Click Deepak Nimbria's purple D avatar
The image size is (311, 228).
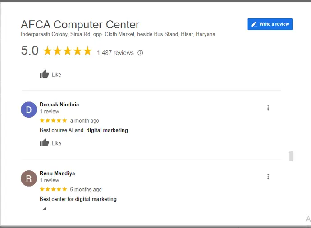click(x=29, y=109)
